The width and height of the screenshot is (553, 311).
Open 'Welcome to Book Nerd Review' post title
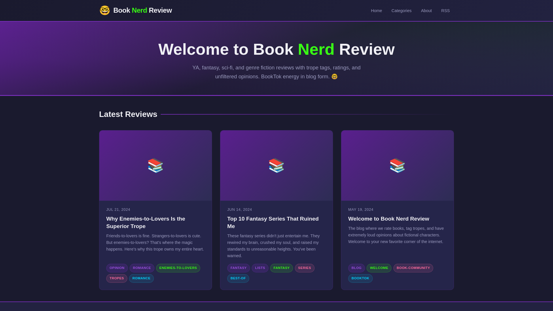(389, 219)
